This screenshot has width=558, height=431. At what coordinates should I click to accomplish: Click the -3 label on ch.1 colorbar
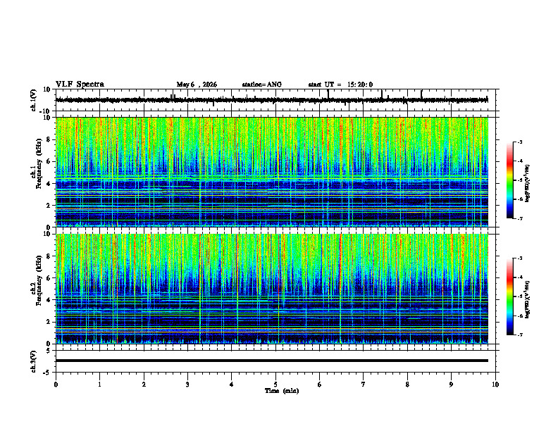[x=520, y=142]
